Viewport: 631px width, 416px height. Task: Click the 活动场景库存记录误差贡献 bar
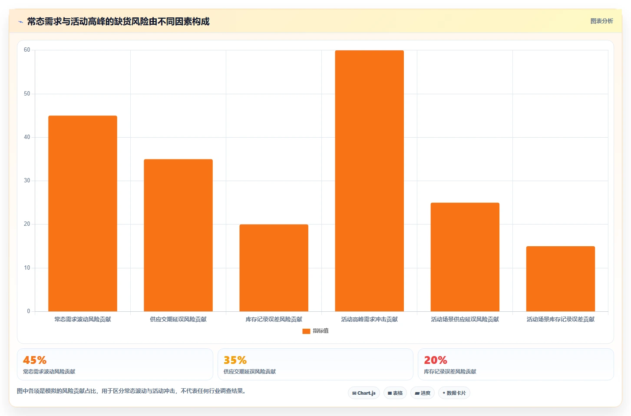560,279
